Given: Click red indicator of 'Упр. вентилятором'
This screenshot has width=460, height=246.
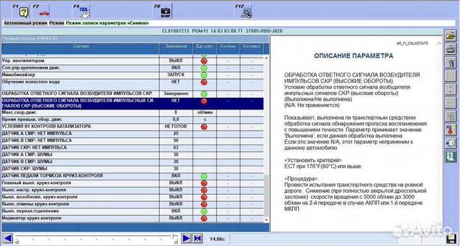Looking at the screenshot, I should 204,61.
